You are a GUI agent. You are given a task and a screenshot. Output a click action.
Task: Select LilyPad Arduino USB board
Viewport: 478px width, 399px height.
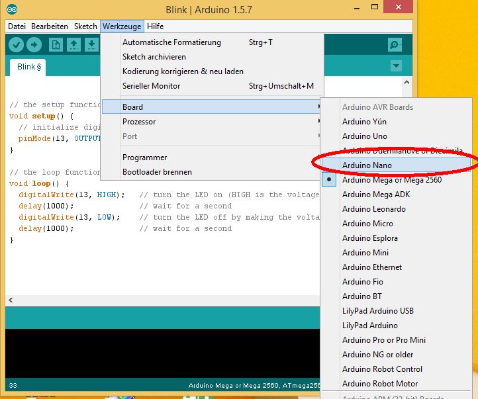pos(397,311)
